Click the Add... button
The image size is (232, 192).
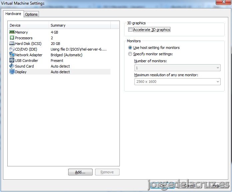[80, 172]
